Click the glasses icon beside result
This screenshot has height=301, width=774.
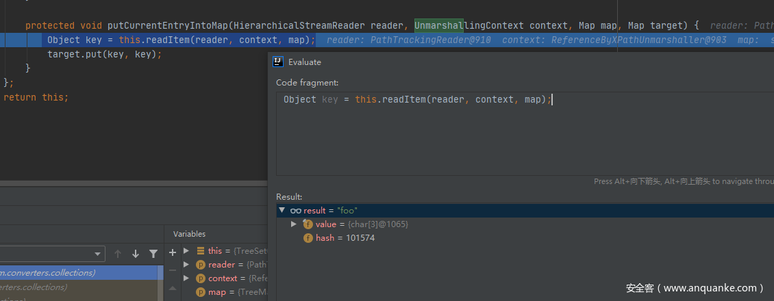tap(295, 211)
